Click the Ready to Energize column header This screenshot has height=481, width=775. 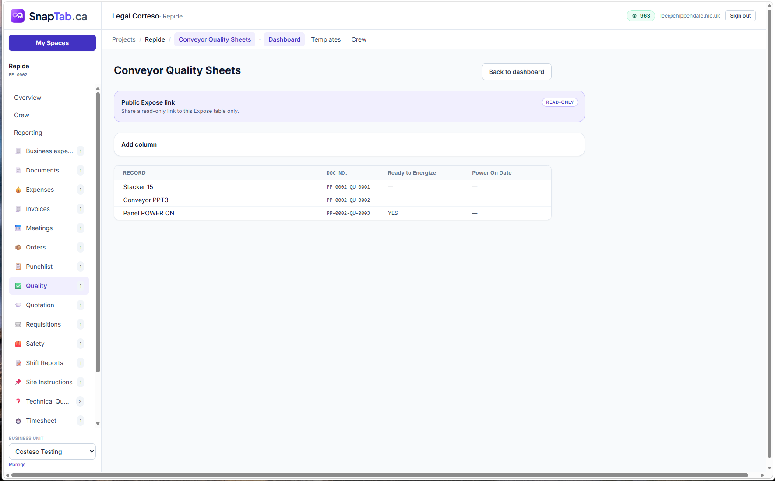tap(412, 173)
